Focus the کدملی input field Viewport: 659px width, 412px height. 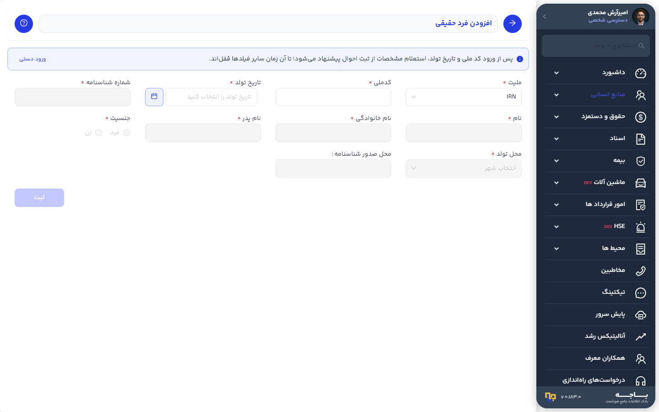[333, 97]
